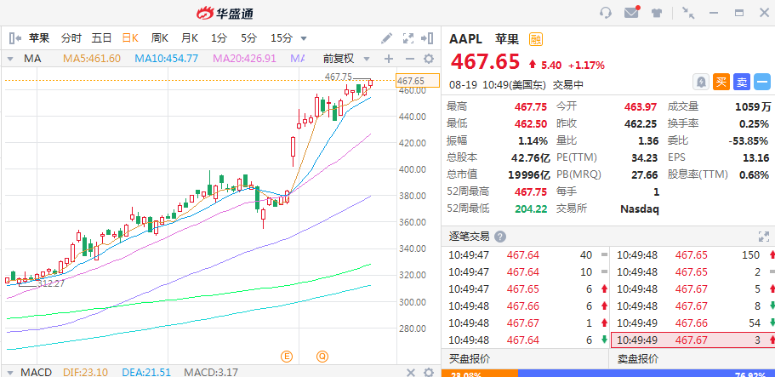Switch to 分时 chart tab

click(x=71, y=38)
